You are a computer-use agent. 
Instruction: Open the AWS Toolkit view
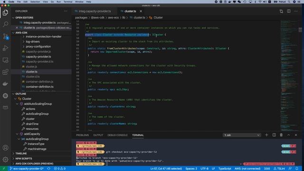5,107
